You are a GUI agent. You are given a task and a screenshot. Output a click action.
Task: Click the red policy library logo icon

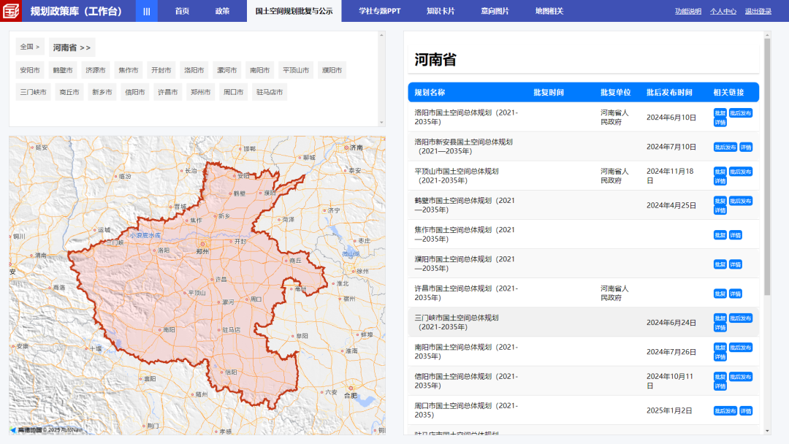[x=10, y=10]
